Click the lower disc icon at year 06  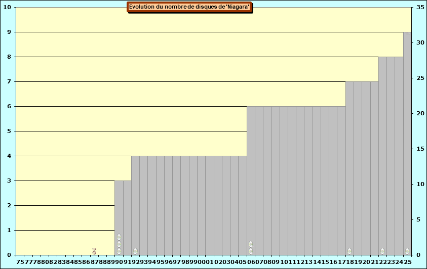pos(251,251)
